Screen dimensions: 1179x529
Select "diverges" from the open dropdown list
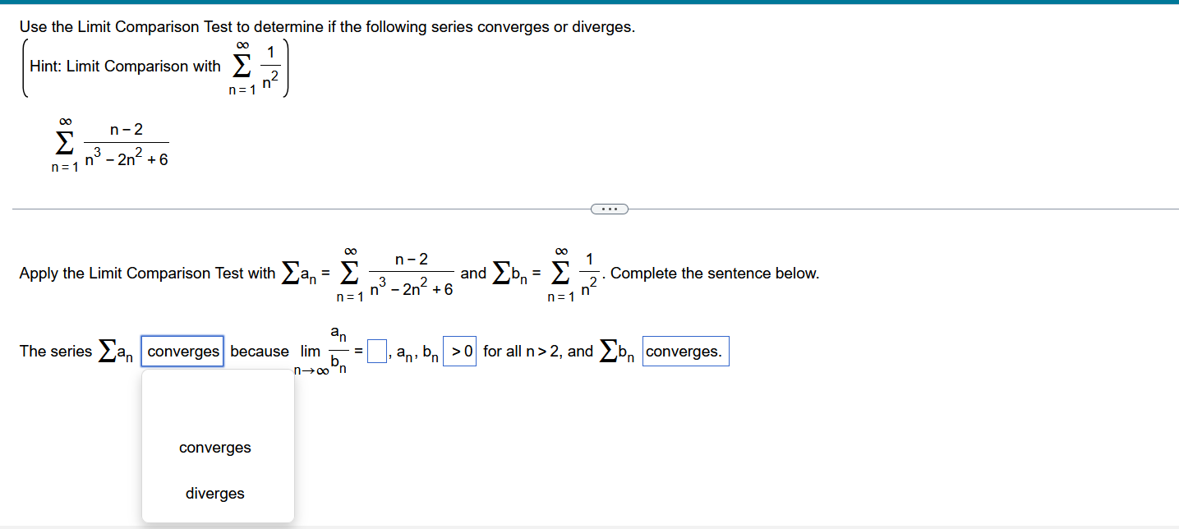point(214,493)
